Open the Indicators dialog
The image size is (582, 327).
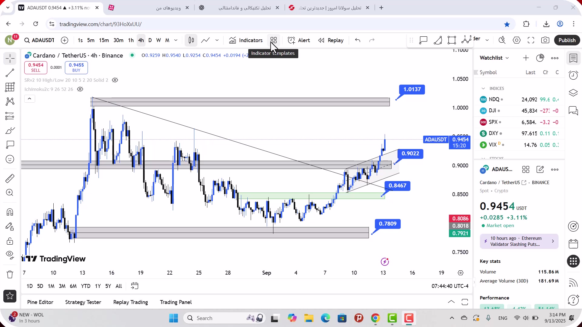point(246,40)
